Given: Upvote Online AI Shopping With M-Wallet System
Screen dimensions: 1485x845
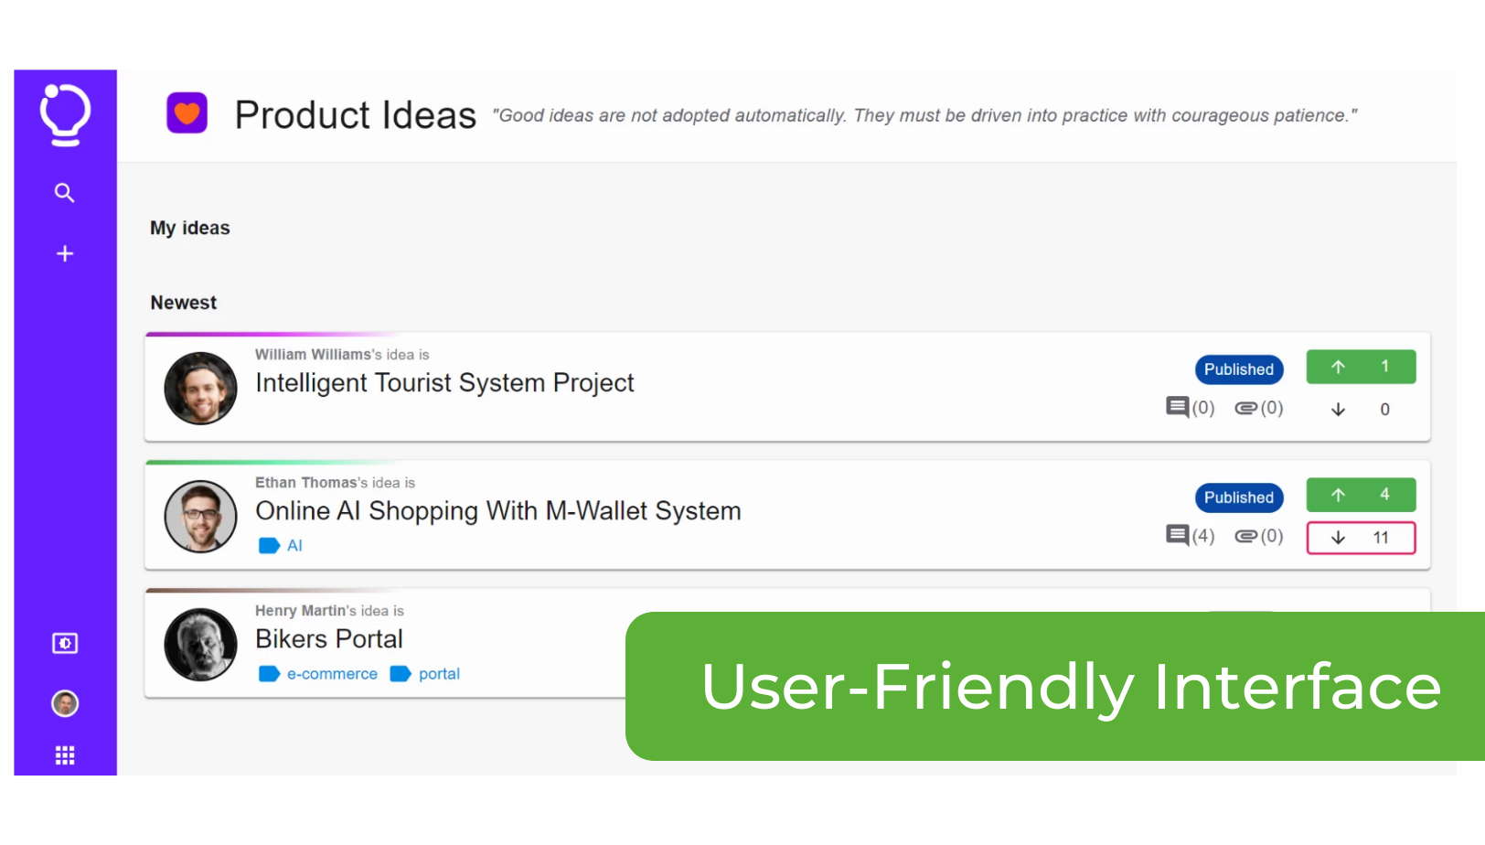Looking at the screenshot, I should [1360, 495].
